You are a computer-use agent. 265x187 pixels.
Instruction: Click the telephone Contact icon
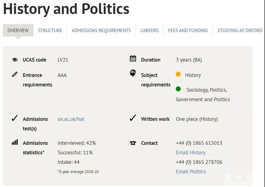(x=133, y=143)
